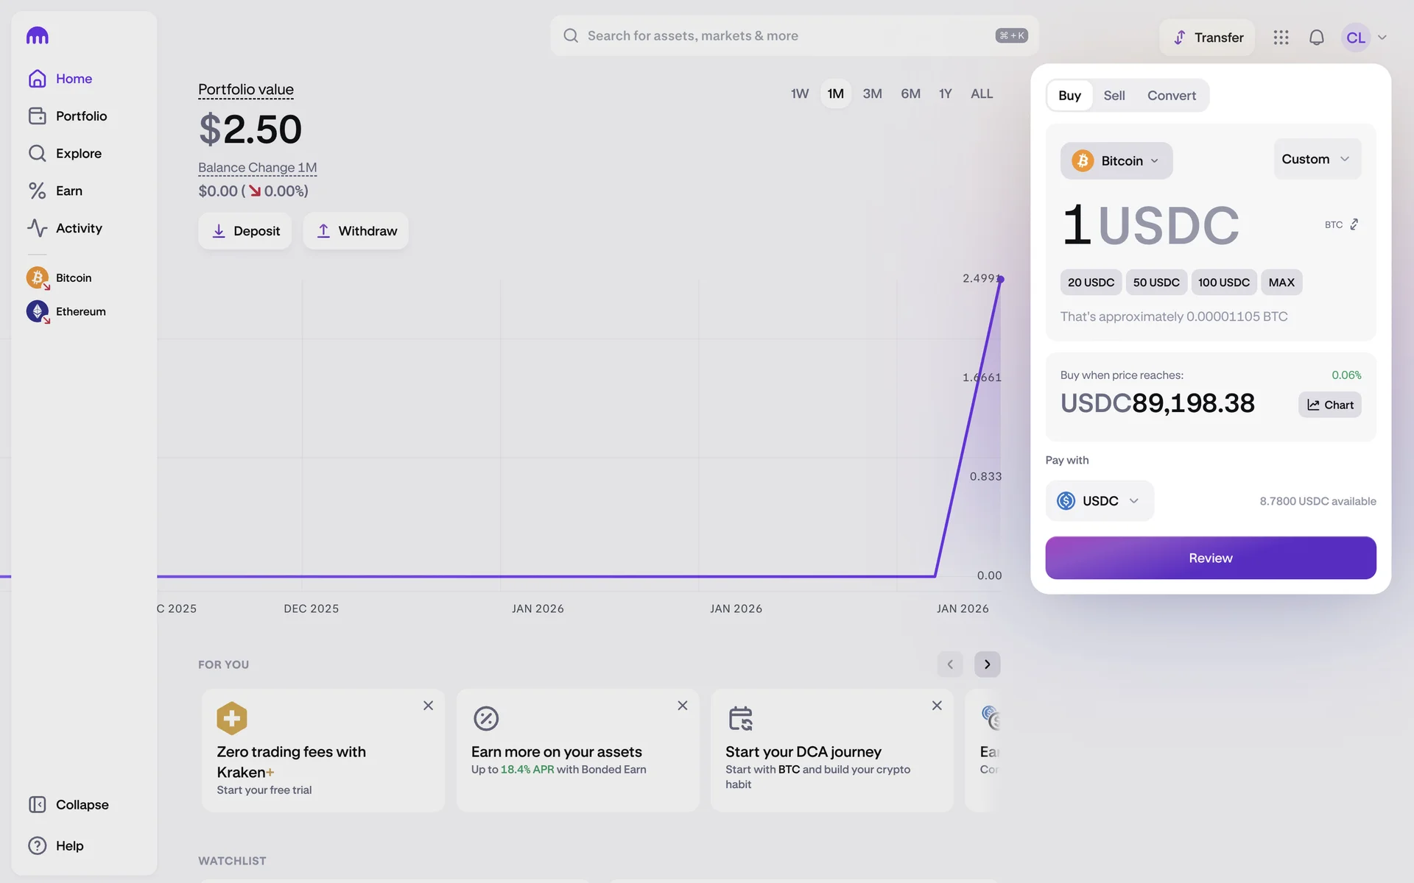Expand the Bitcoin asset dropdown
1414x883 pixels.
(x=1116, y=161)
